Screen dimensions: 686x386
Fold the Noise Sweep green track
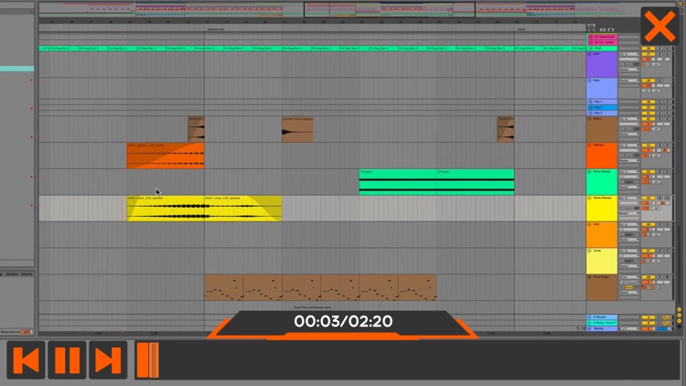pos(589,171)
